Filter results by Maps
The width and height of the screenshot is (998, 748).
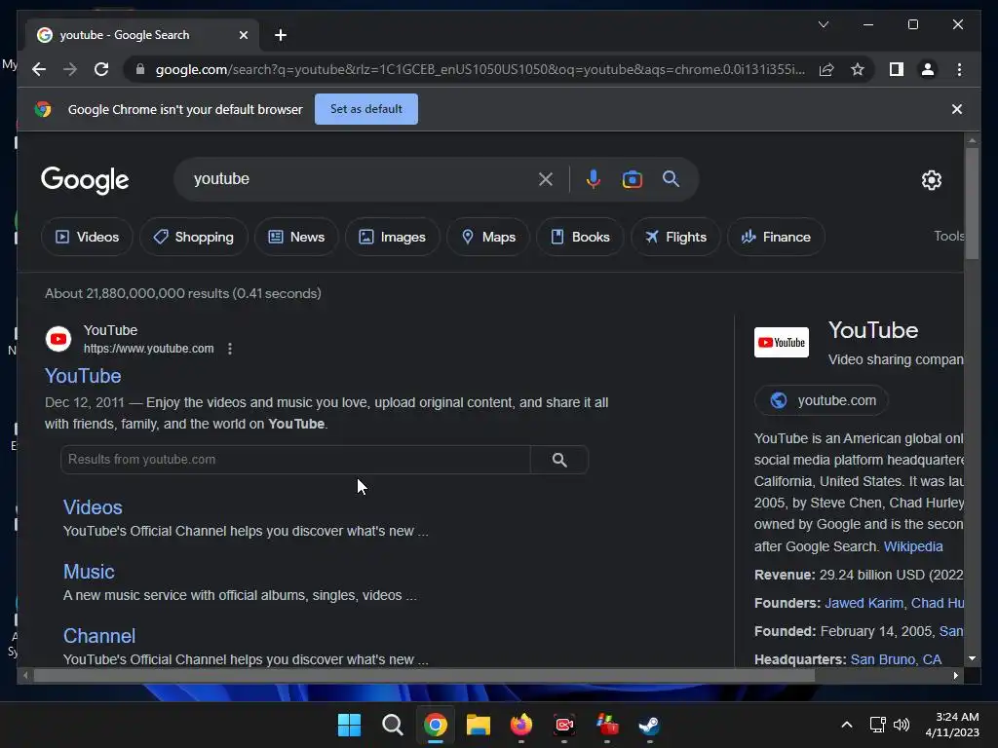pyautogui.click(x=488, y=237)
